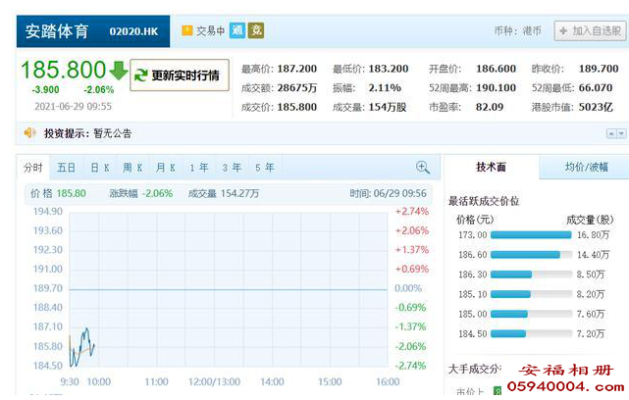Image resolution: width=629 pixels, height=400 pixels.
Task: Click the chart time 06/29 09:56
Action: pos(388,193)
